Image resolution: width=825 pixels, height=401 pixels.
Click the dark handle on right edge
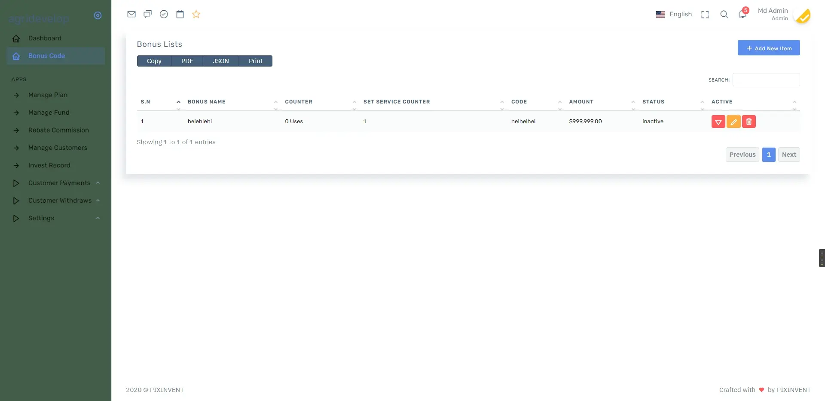(822, 258)
